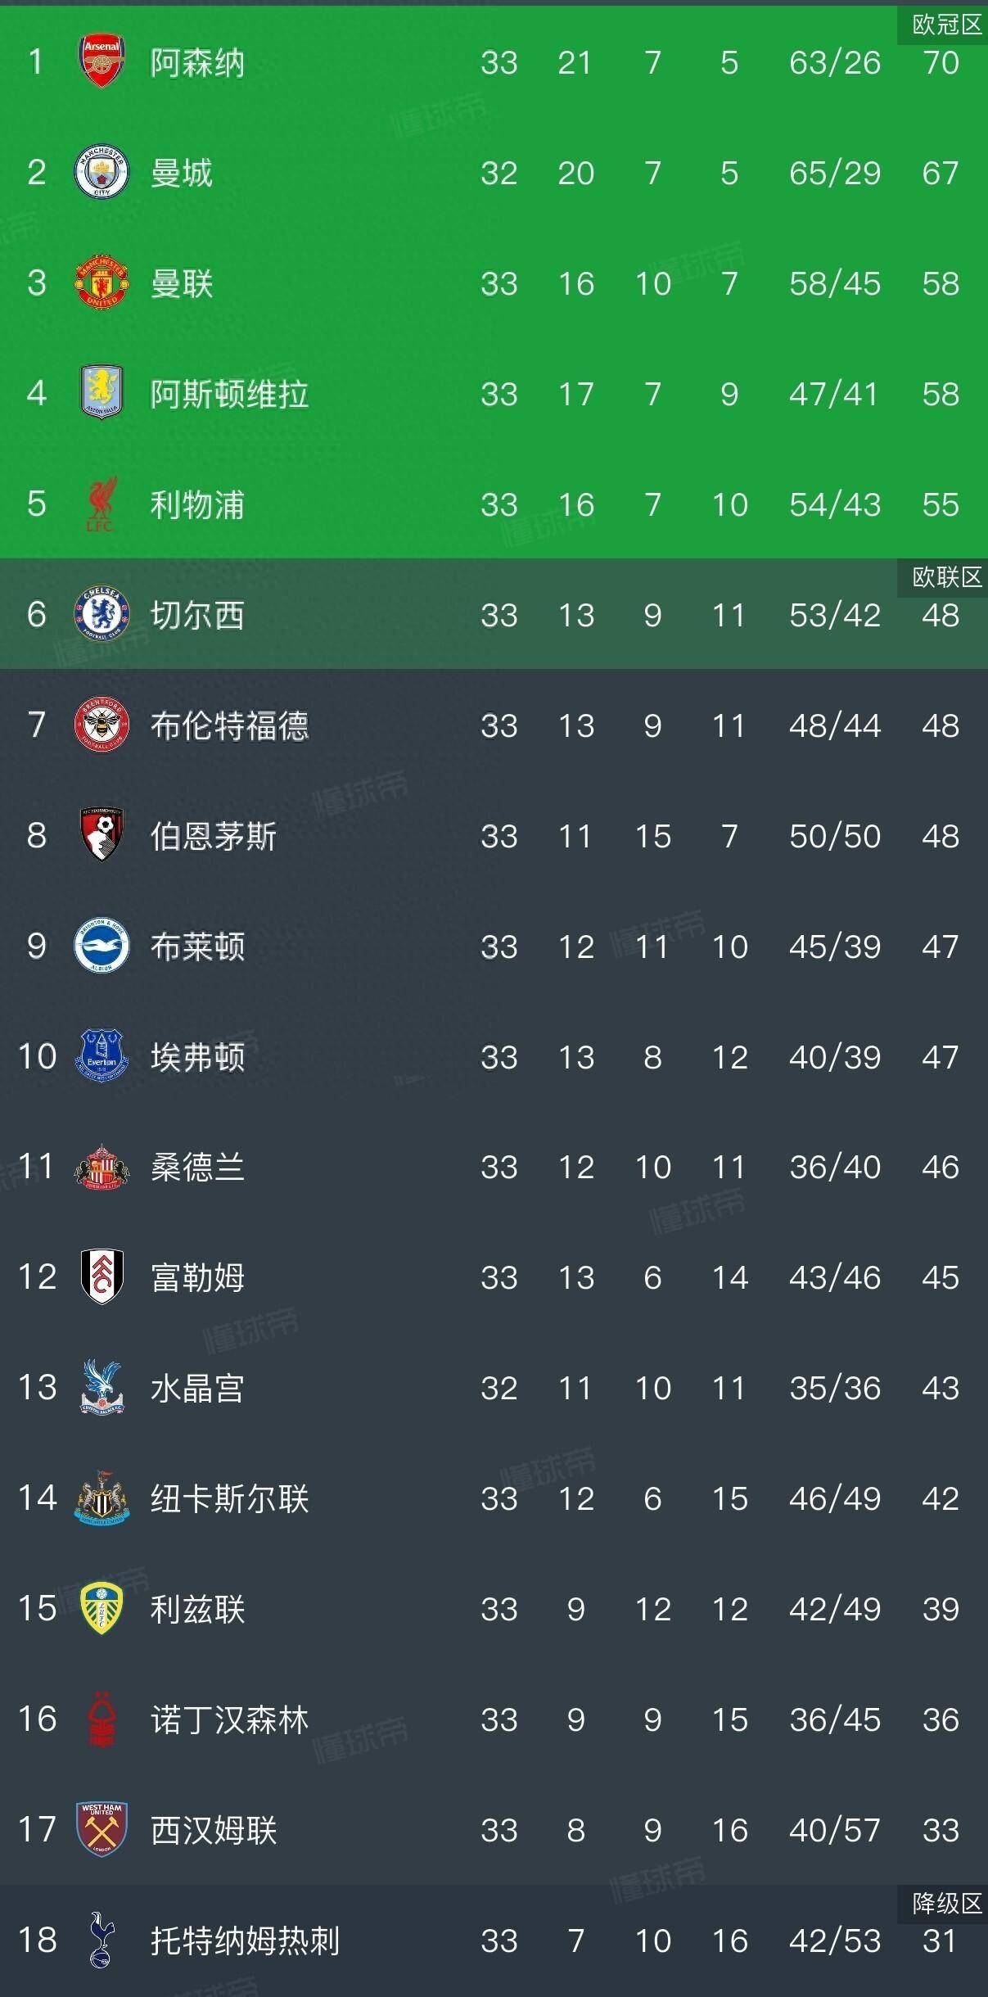Tap the Arsenal club crest
The image size is (988, 1997).
click(x=102, y=61)
